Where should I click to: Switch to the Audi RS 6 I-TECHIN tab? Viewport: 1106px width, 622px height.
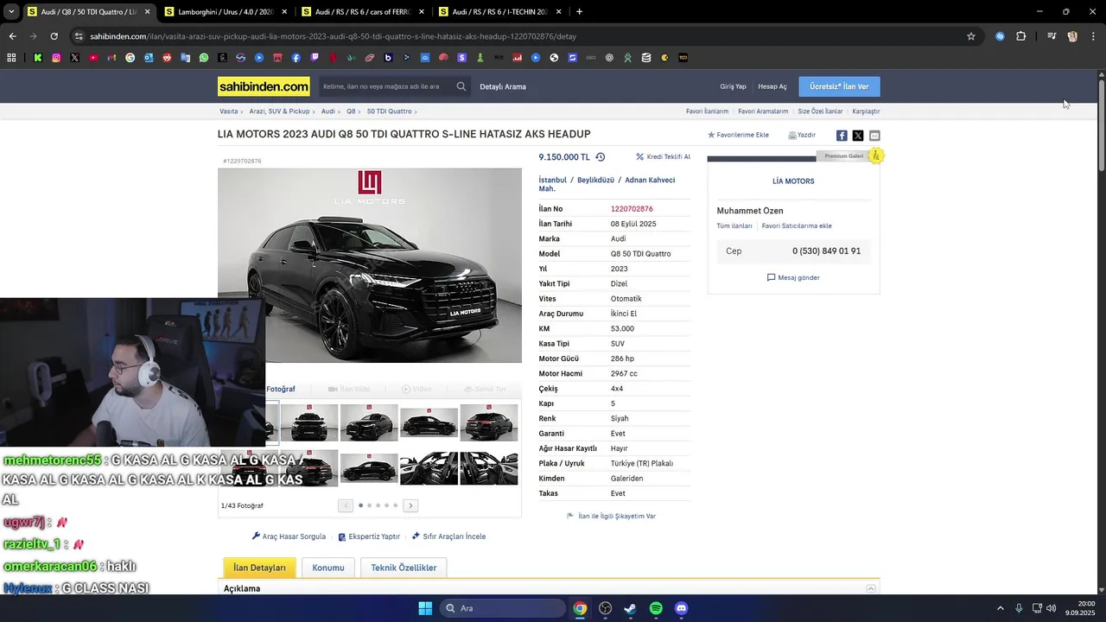coord(499,12)
